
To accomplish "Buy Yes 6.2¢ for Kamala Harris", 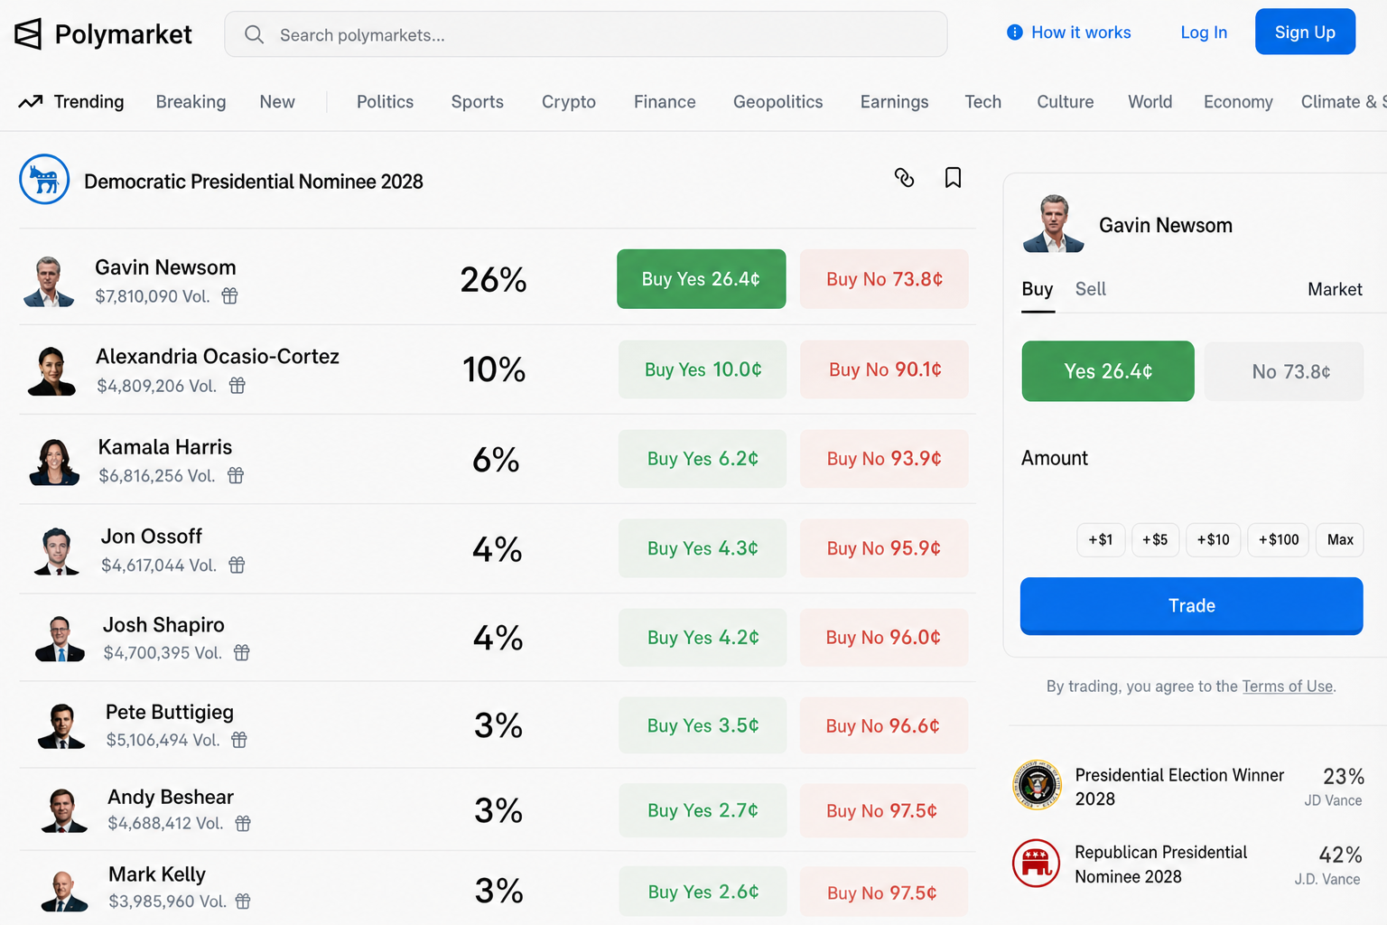I will click(x=703, y=459).
